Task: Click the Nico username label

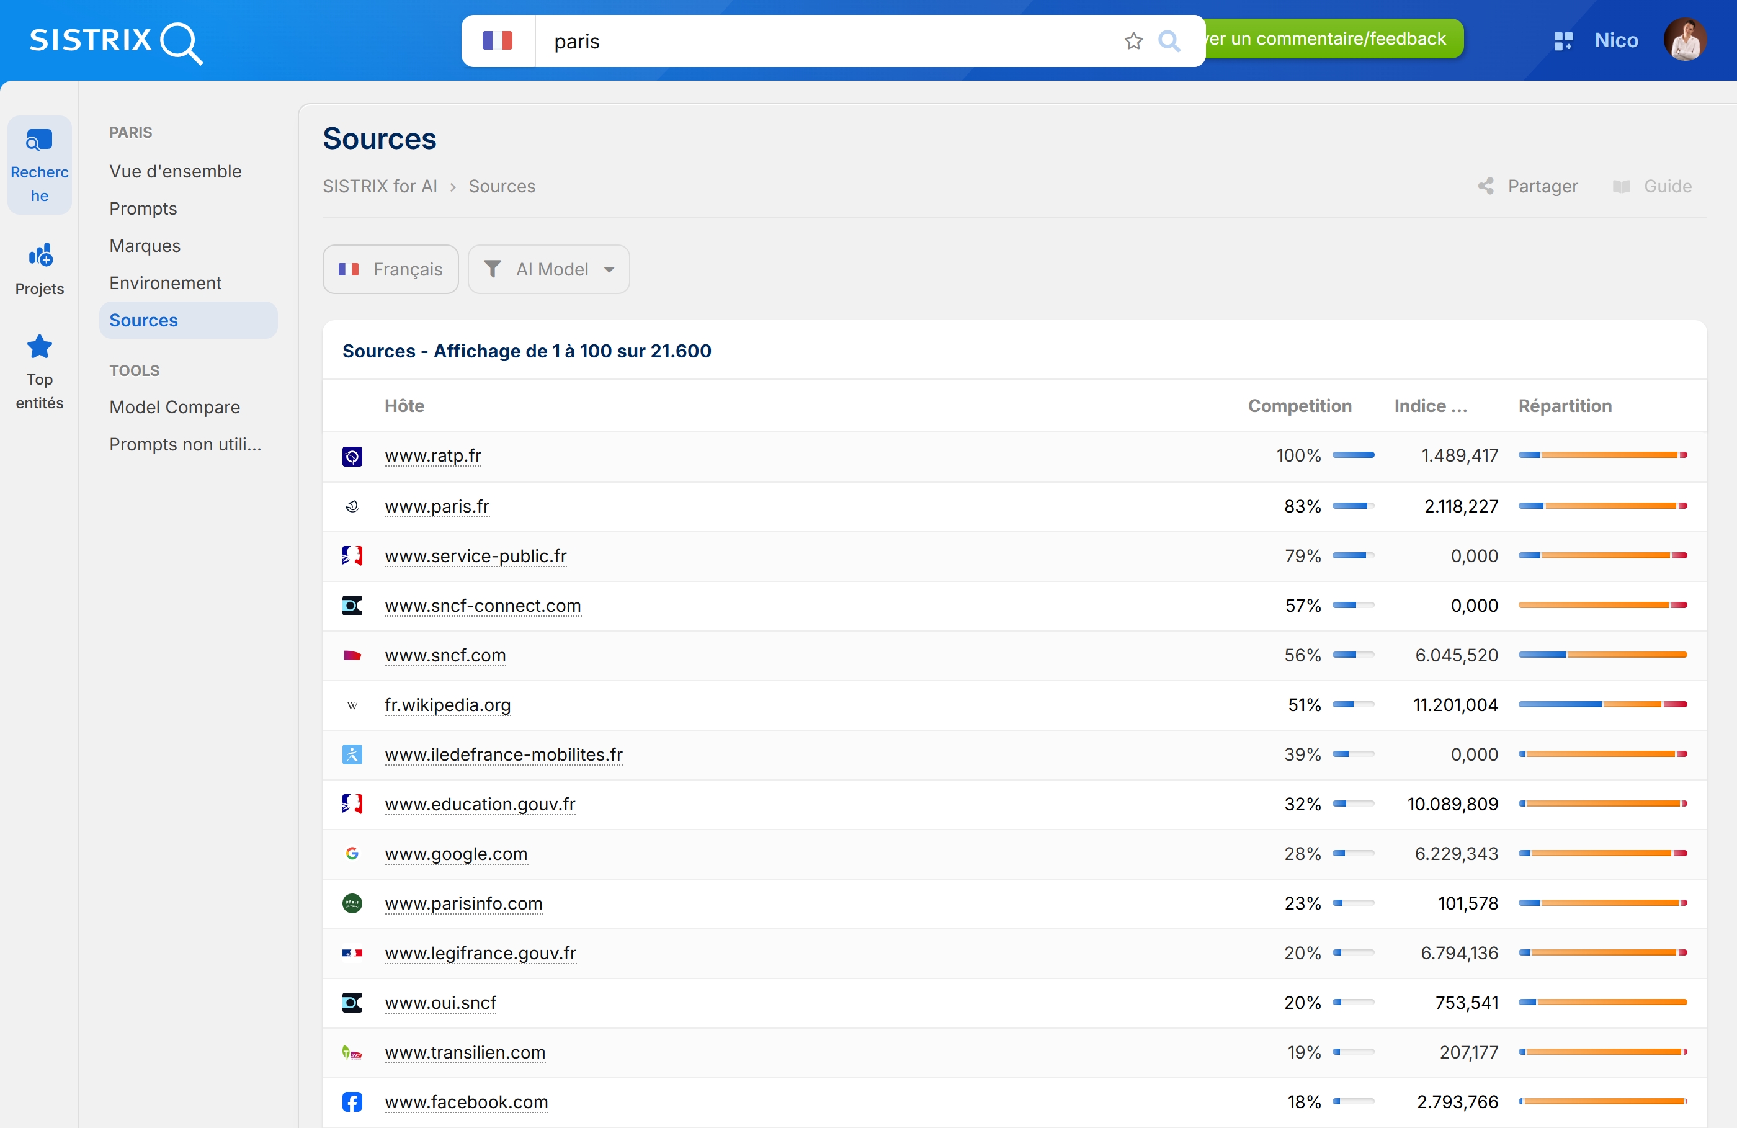Action: pos(1616,40)
